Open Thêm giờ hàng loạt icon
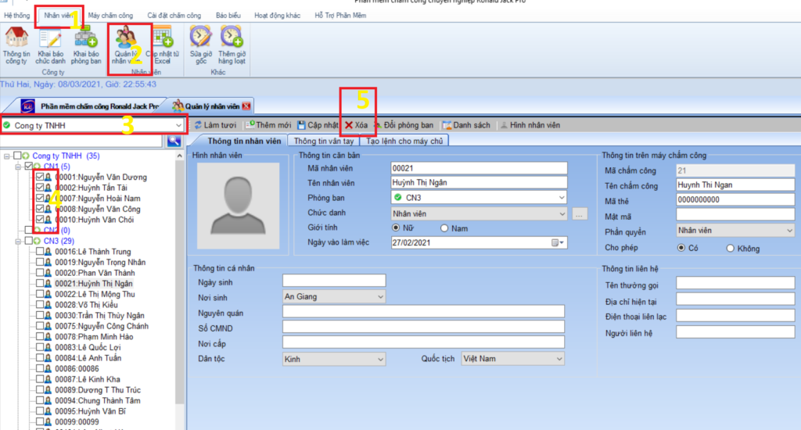Image resolution: width=801 pixels, height=430 pixels. coord(232,45)
